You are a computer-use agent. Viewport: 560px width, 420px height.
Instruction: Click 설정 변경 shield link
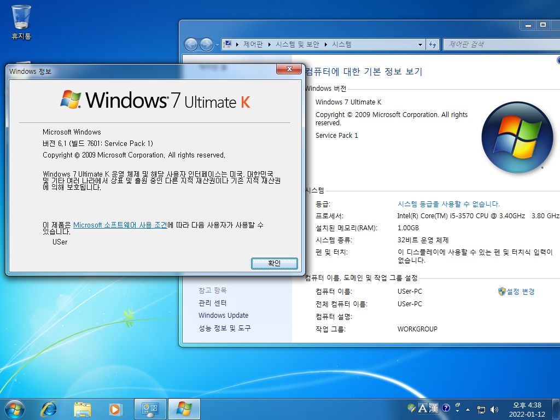(x=516, y=291)
